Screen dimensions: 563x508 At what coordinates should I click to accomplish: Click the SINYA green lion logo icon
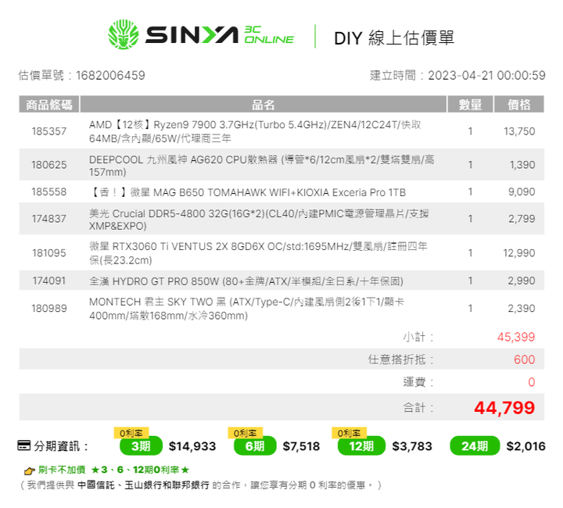[x=124, y=34]
